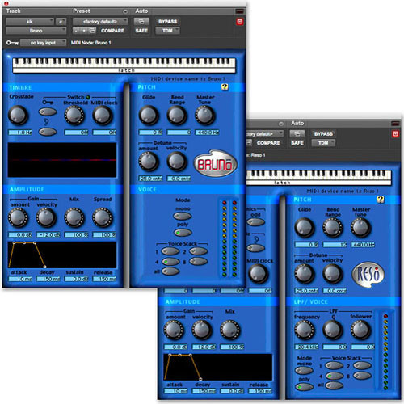Viewport: 404px width, 404px height.
Task: Enable mono mode in Bruno Voice section
Action: [x=183, y=216]
